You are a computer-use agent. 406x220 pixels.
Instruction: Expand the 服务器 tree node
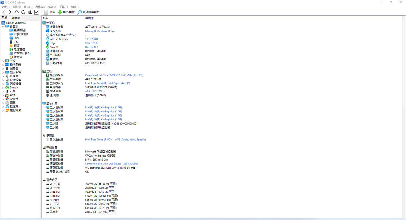(x=3, y=68)
